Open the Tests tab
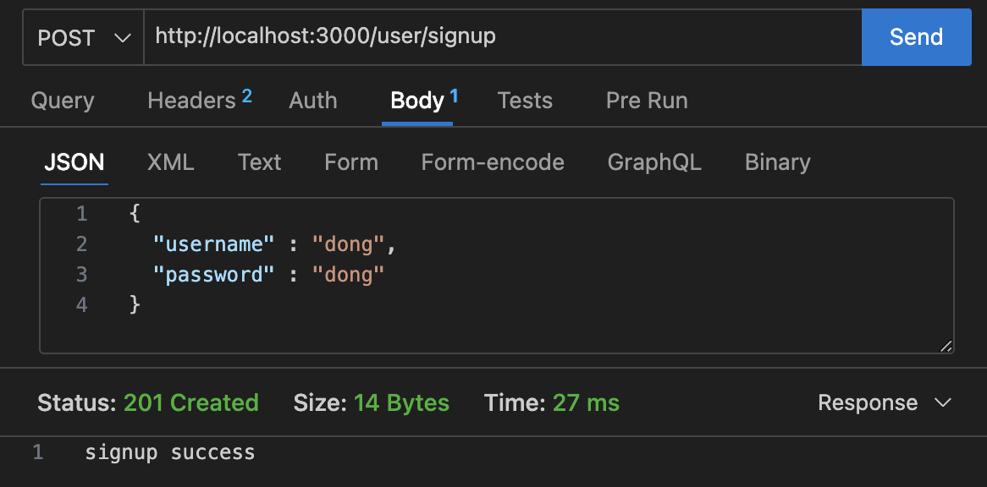 coord(525,101)
